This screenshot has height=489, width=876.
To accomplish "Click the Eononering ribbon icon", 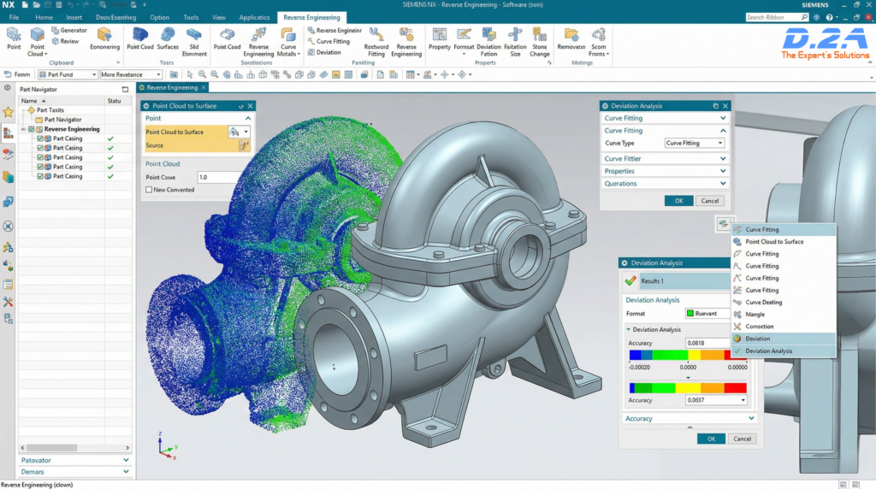I will (104, 39).
